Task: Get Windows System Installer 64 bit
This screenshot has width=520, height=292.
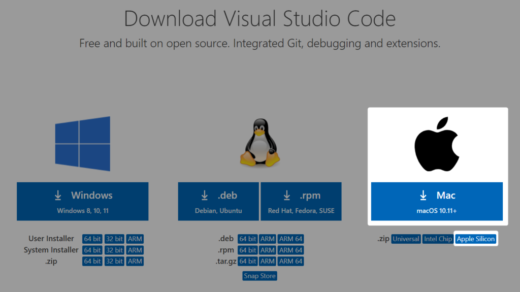Action: [x=92, y=250]
